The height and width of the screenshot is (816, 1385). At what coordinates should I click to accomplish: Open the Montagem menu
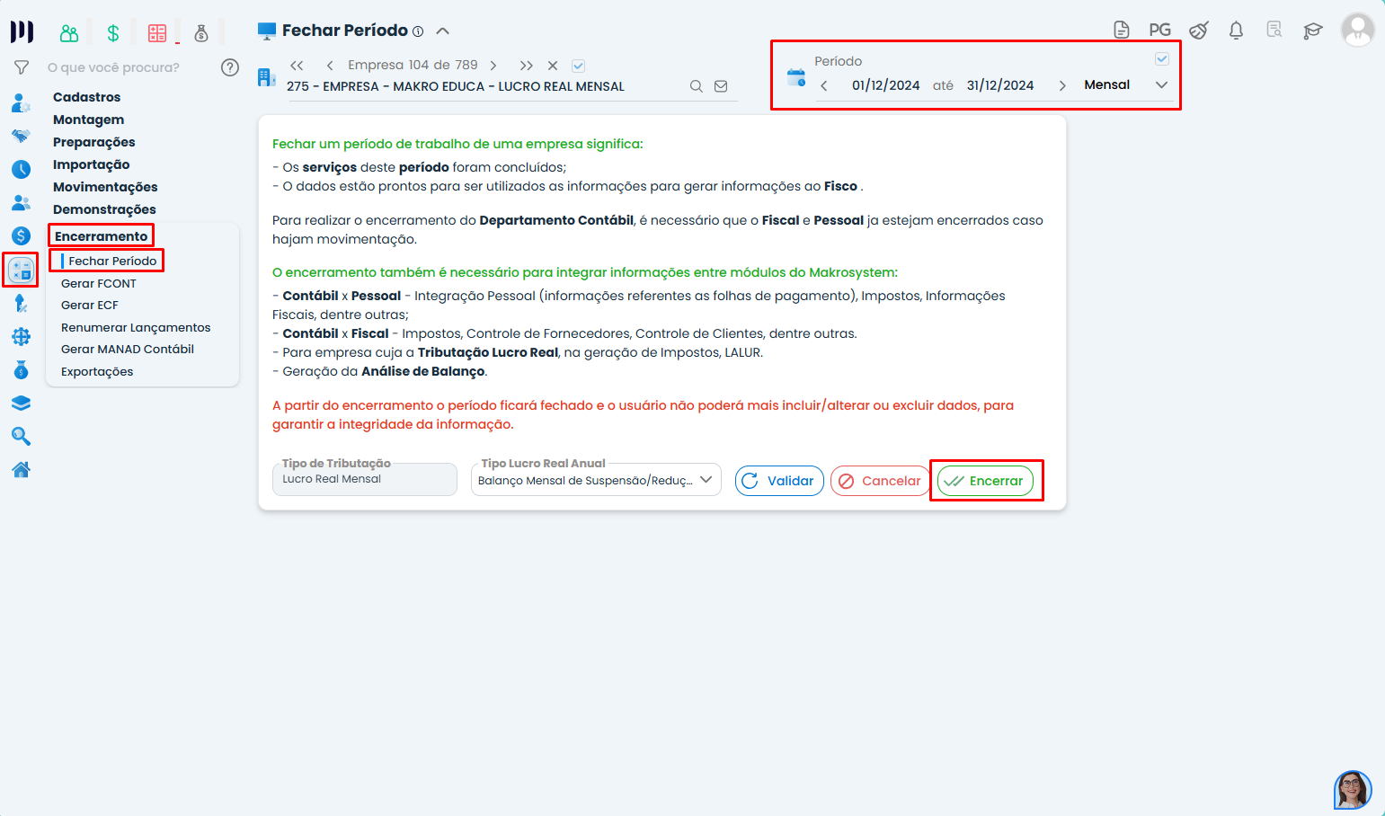(x=88, y=120)
